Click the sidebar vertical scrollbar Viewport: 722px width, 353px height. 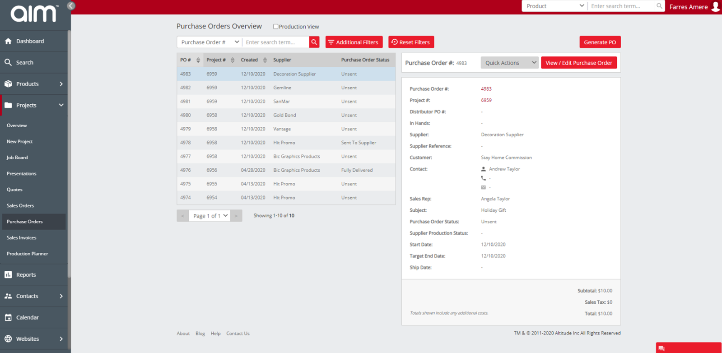pyautogui.click(x=69, y=153)
